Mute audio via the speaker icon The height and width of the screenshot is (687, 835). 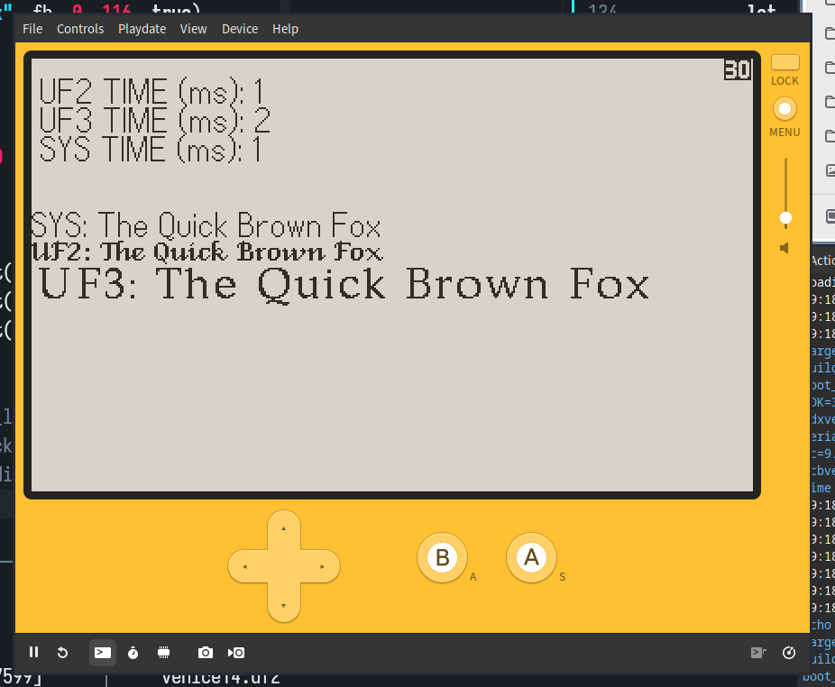pos(785,248)
